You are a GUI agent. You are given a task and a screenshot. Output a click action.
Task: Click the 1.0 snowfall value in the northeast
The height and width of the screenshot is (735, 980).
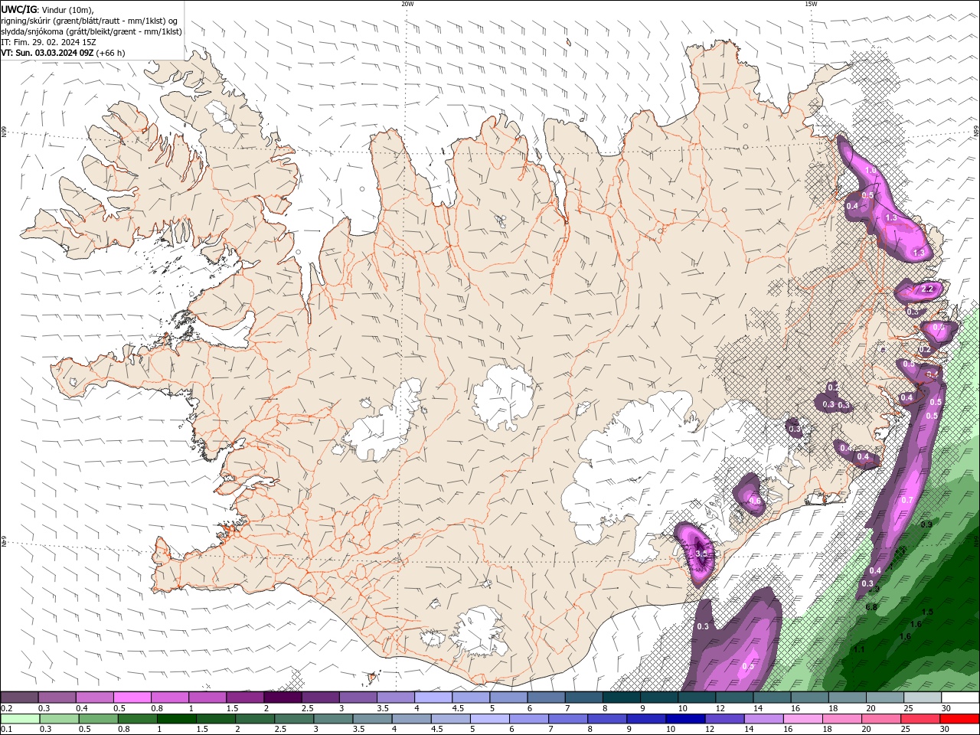(870, 170)
